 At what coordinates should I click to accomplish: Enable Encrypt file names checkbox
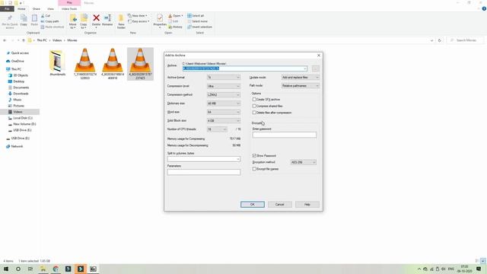(x=254, y=169)
